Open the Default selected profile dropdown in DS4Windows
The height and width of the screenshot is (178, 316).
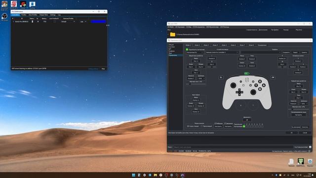(x=68, y=22)
